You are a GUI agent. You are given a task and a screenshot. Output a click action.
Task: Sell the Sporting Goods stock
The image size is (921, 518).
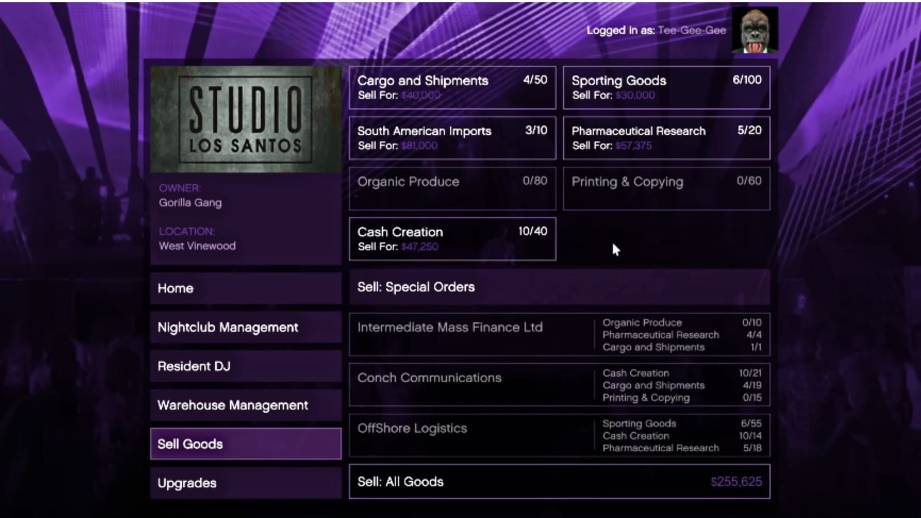(x=666, y=87)
